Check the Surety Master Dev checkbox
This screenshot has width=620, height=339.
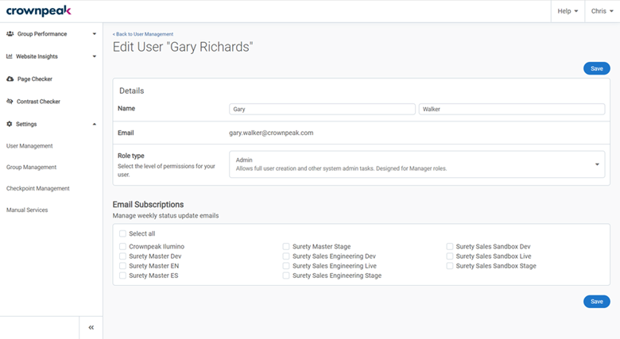(122, 256)
